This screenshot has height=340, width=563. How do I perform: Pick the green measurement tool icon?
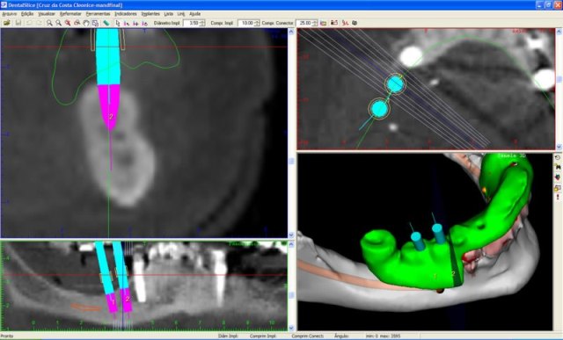pos(106,23)
